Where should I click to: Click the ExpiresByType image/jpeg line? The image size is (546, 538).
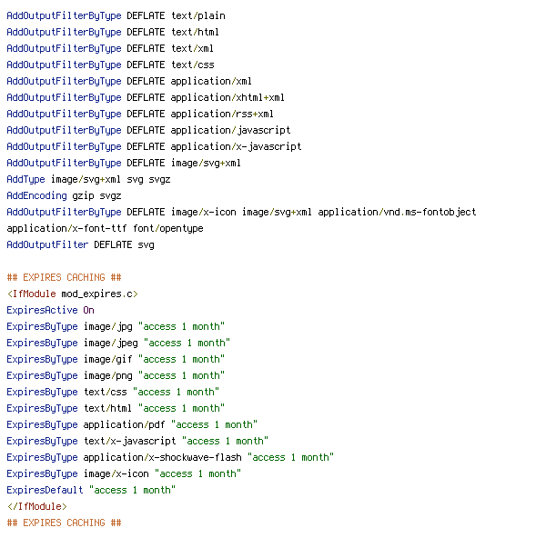[x=118, y=343]
